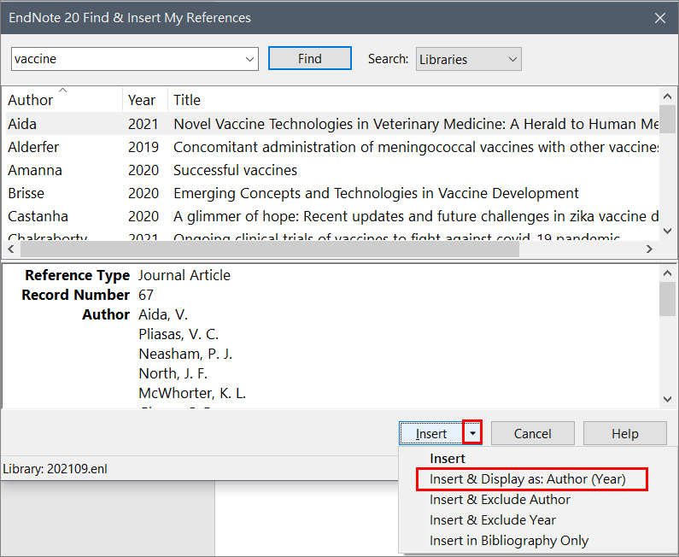Image resolution: width=679 pixels, height=557 pixels.
Task: Click the Record Number value 67
Action: [146, 295]
